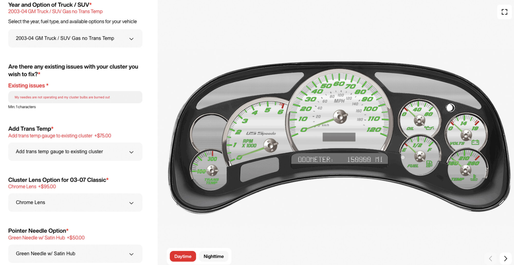514x265 pixels.
Task: Click the oil can icon on oil gauge
Action: [x=429, y=128]
